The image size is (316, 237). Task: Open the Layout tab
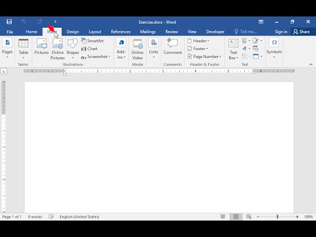(95, 32)
